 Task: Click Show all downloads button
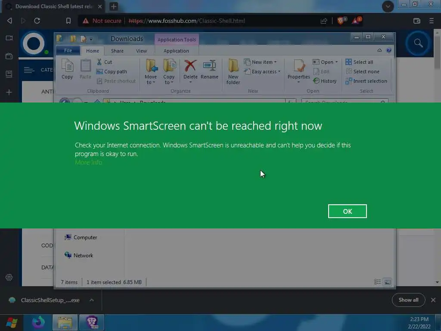click(x=408, y=300)
